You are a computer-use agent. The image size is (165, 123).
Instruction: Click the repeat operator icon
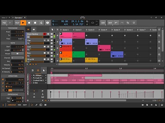pyautogui.click(x=3, y=83)
